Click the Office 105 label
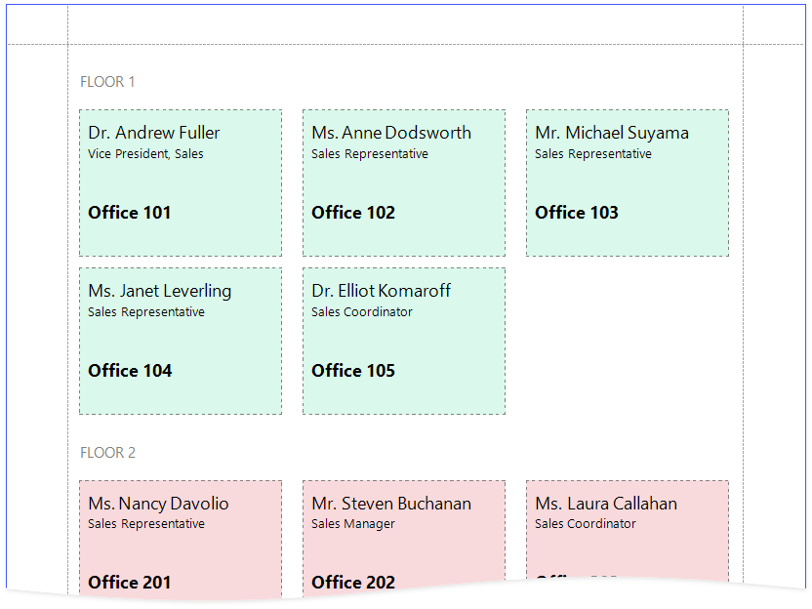The height and width of the screenshot is (609, 812). (x=353, y=371)
